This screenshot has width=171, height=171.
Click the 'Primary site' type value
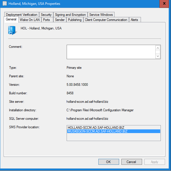coord(74,68)
